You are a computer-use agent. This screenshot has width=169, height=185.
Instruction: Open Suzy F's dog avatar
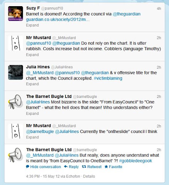pos(15,13)
